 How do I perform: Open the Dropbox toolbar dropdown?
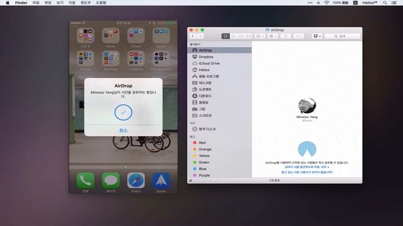pyautogui.click(x=317, y=36)
